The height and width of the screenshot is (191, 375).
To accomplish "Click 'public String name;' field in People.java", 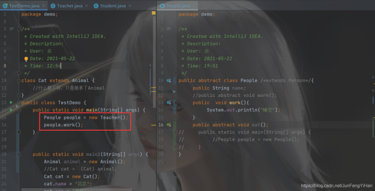I will pos(219,88).
